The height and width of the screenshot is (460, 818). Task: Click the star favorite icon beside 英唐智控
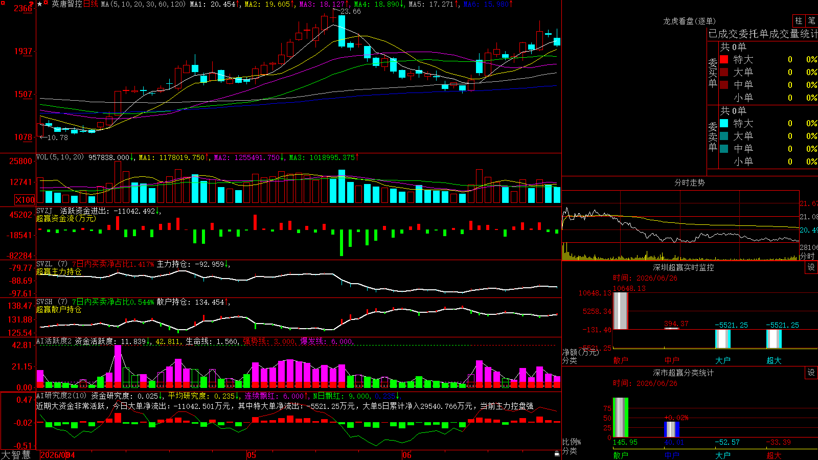point(40,4)
